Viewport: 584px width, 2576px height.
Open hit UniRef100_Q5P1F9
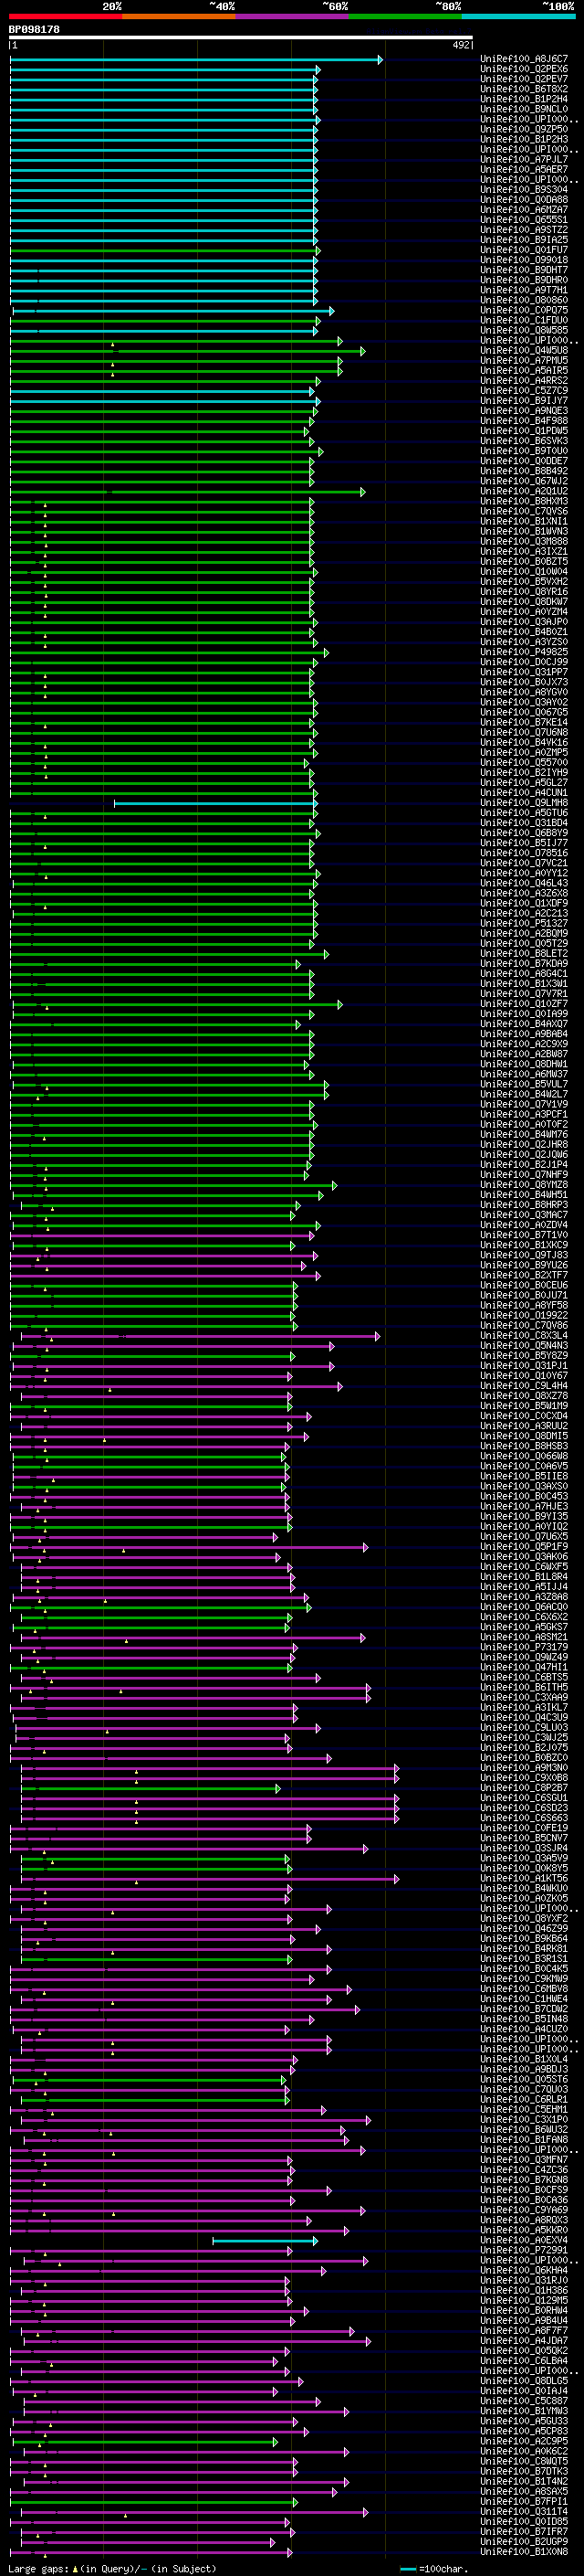coord(524,1547)
